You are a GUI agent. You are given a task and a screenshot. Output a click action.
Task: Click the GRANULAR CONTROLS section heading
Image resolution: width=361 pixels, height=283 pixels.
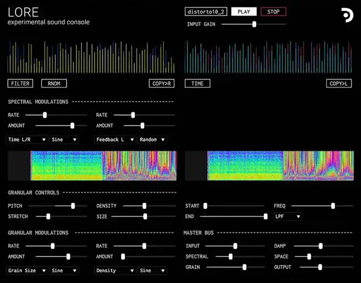(34, 193)
